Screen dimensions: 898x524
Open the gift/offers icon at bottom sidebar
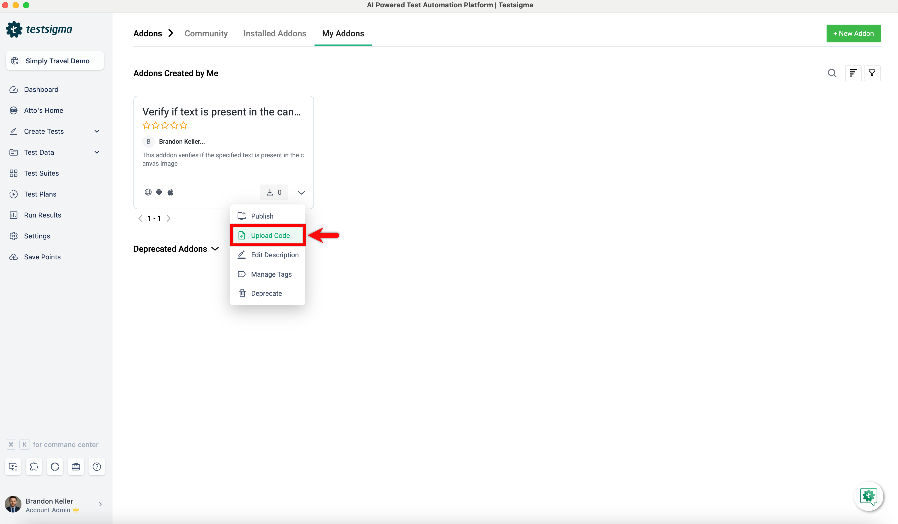[x=76, y=467]
